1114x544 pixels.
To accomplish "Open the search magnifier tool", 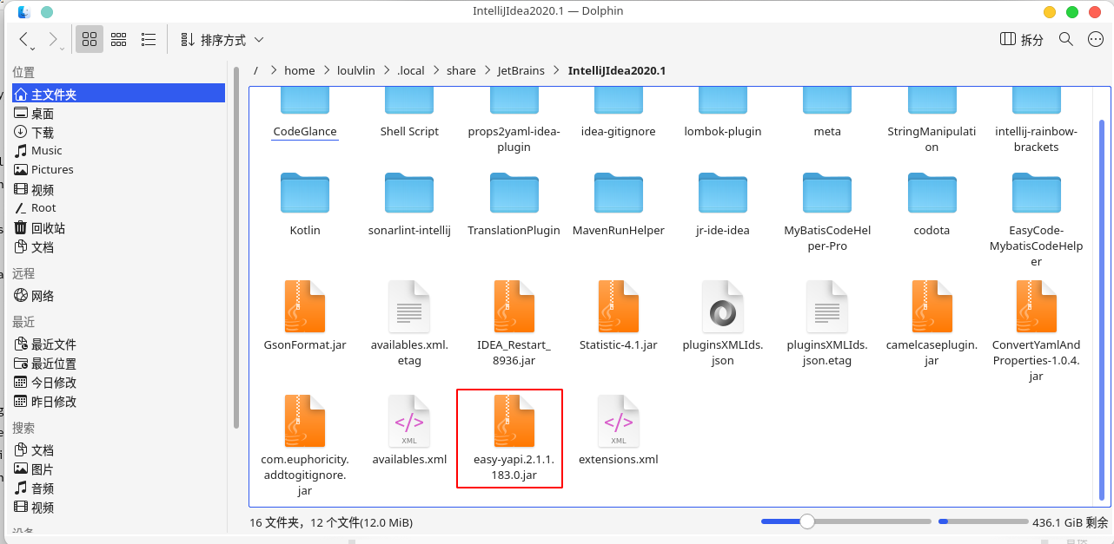I will point(1065,39).
